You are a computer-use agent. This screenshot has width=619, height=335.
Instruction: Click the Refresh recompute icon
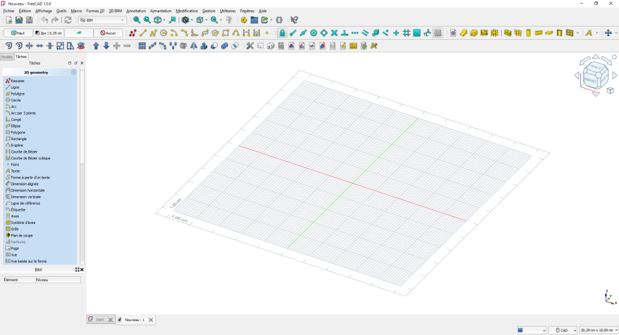68,20
